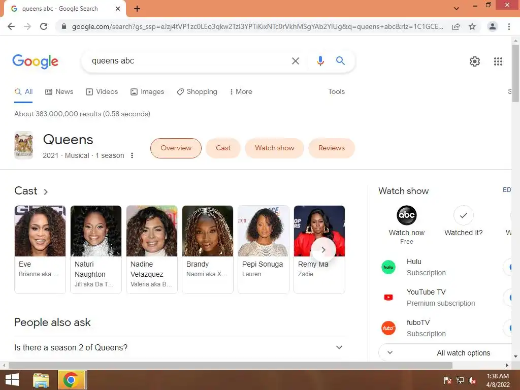
Task: Start voice search with microphone icon
Action: (x=320, y=61)
